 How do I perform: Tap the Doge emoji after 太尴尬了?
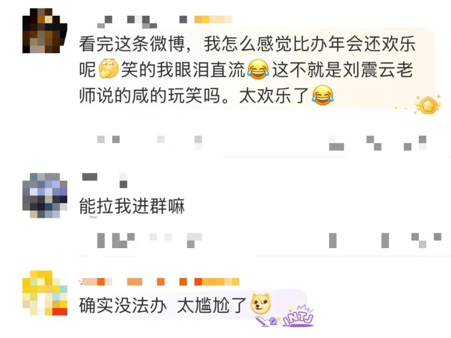pos(261,304)
